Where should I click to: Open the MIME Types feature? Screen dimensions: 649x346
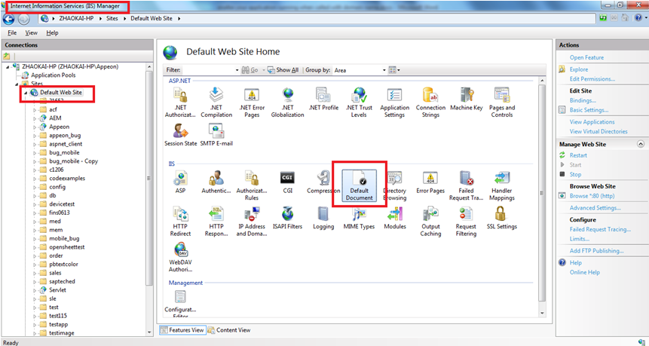tap(359, 218)
